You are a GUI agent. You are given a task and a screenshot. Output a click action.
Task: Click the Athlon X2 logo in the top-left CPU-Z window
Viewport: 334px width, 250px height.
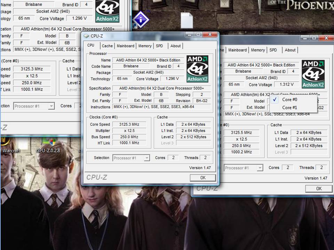point(107,11)
